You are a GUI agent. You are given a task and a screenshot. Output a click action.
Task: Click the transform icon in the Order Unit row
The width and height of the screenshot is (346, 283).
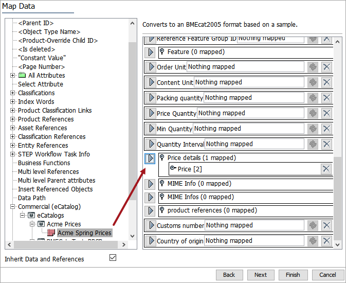point(313,67)
